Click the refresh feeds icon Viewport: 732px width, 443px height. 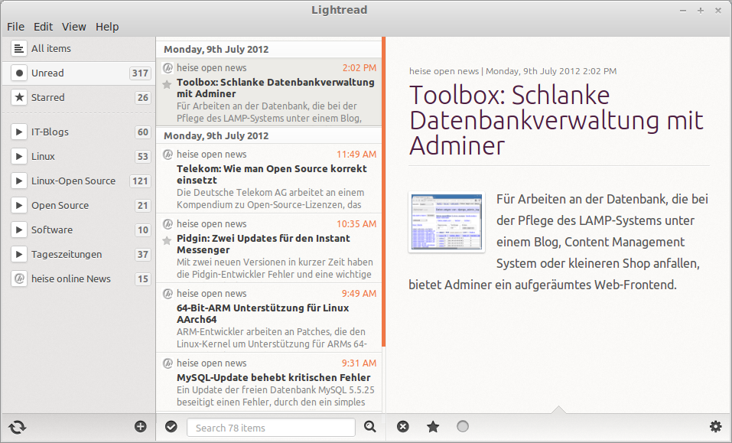[17, 427]
